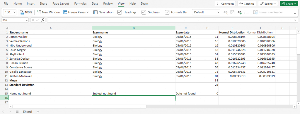Launch Immersive Reader

tap(268, 12)
